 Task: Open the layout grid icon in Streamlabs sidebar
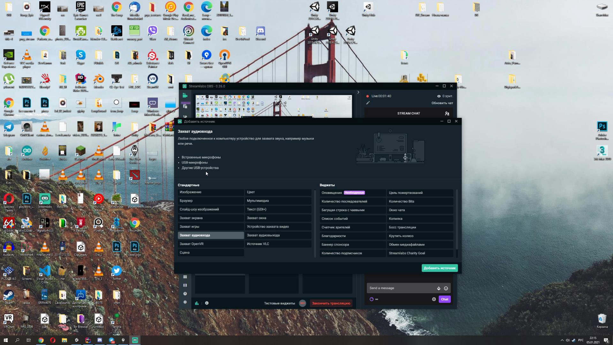[x=185, y=277]
